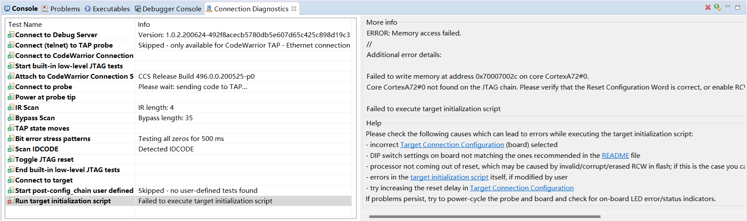Close the Connection Diagnostics tab
Image resolution: width=747 pixels, height=221 pixels.
click(294, 9)
